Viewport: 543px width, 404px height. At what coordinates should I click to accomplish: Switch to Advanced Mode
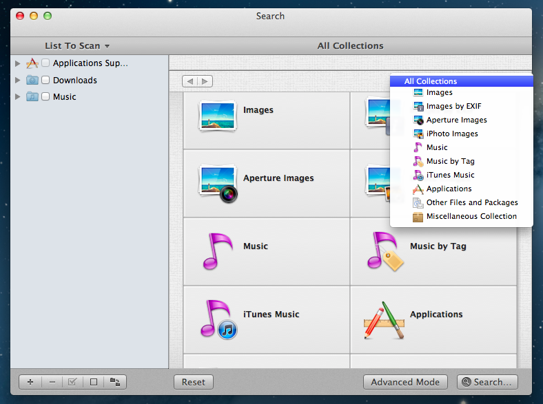tap(405, 382)
